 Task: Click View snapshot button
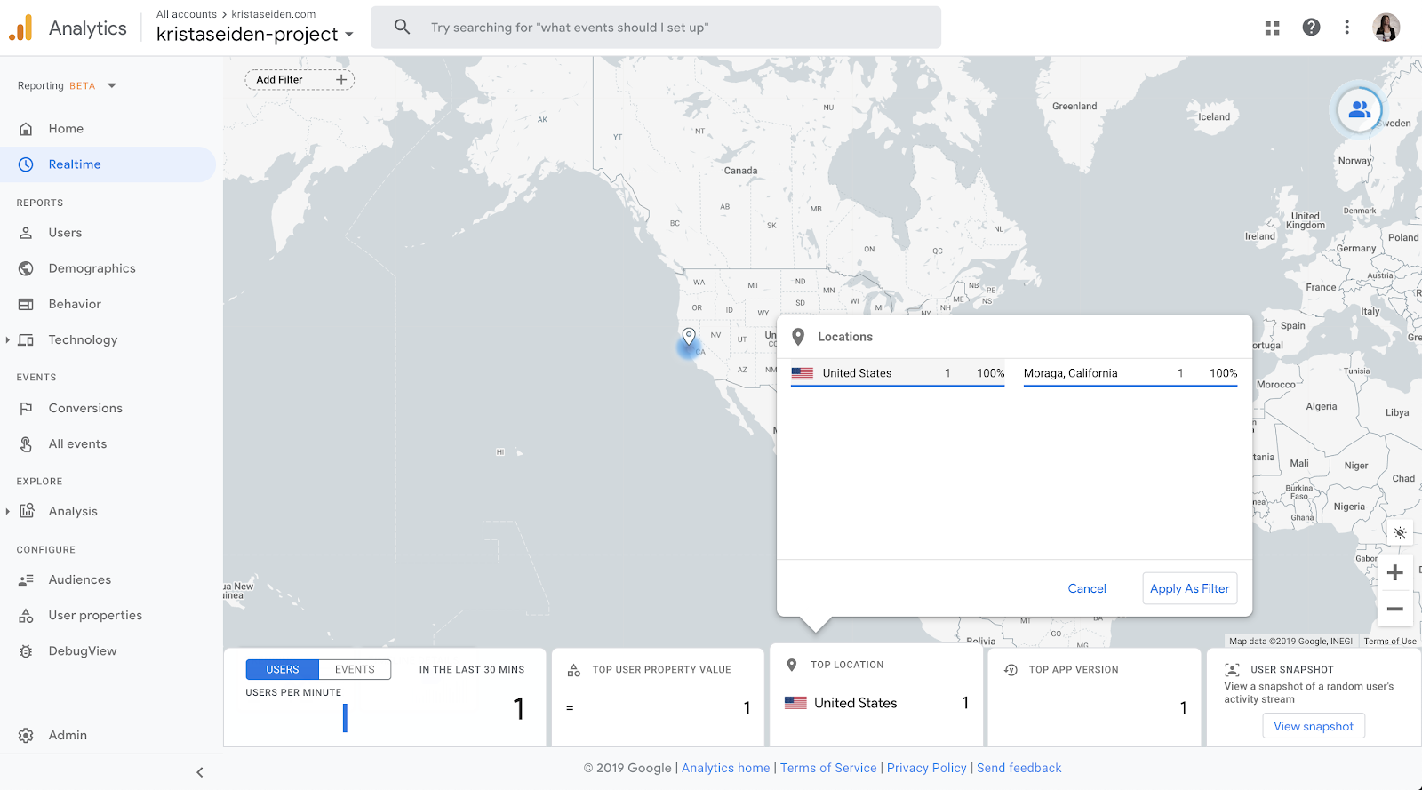(x=1314, y=726)
